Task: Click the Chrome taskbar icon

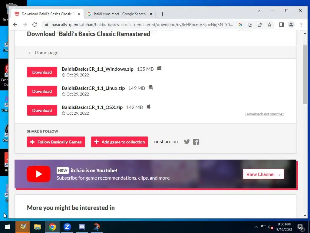Action: click(52, 227)
